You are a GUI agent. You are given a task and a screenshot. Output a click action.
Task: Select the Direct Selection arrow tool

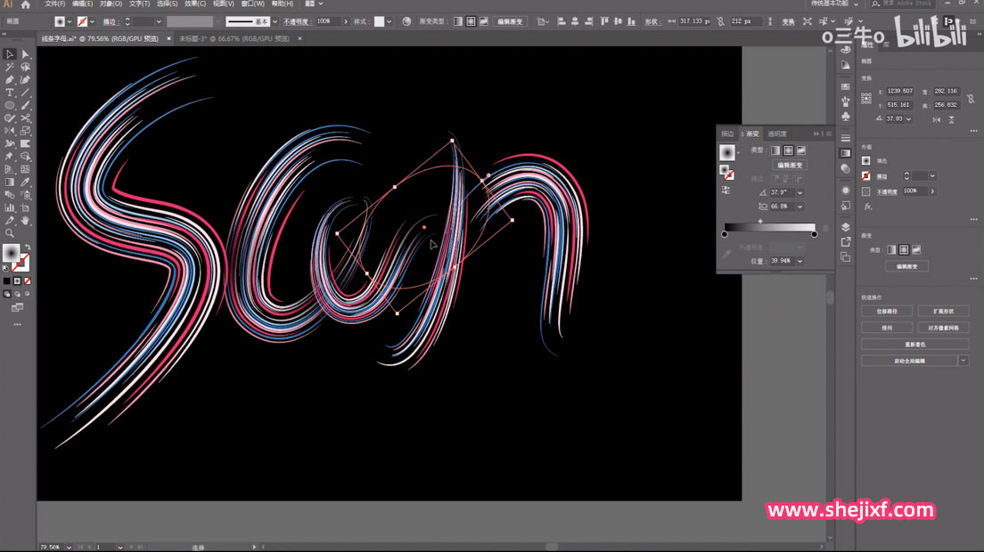(26, 54)
